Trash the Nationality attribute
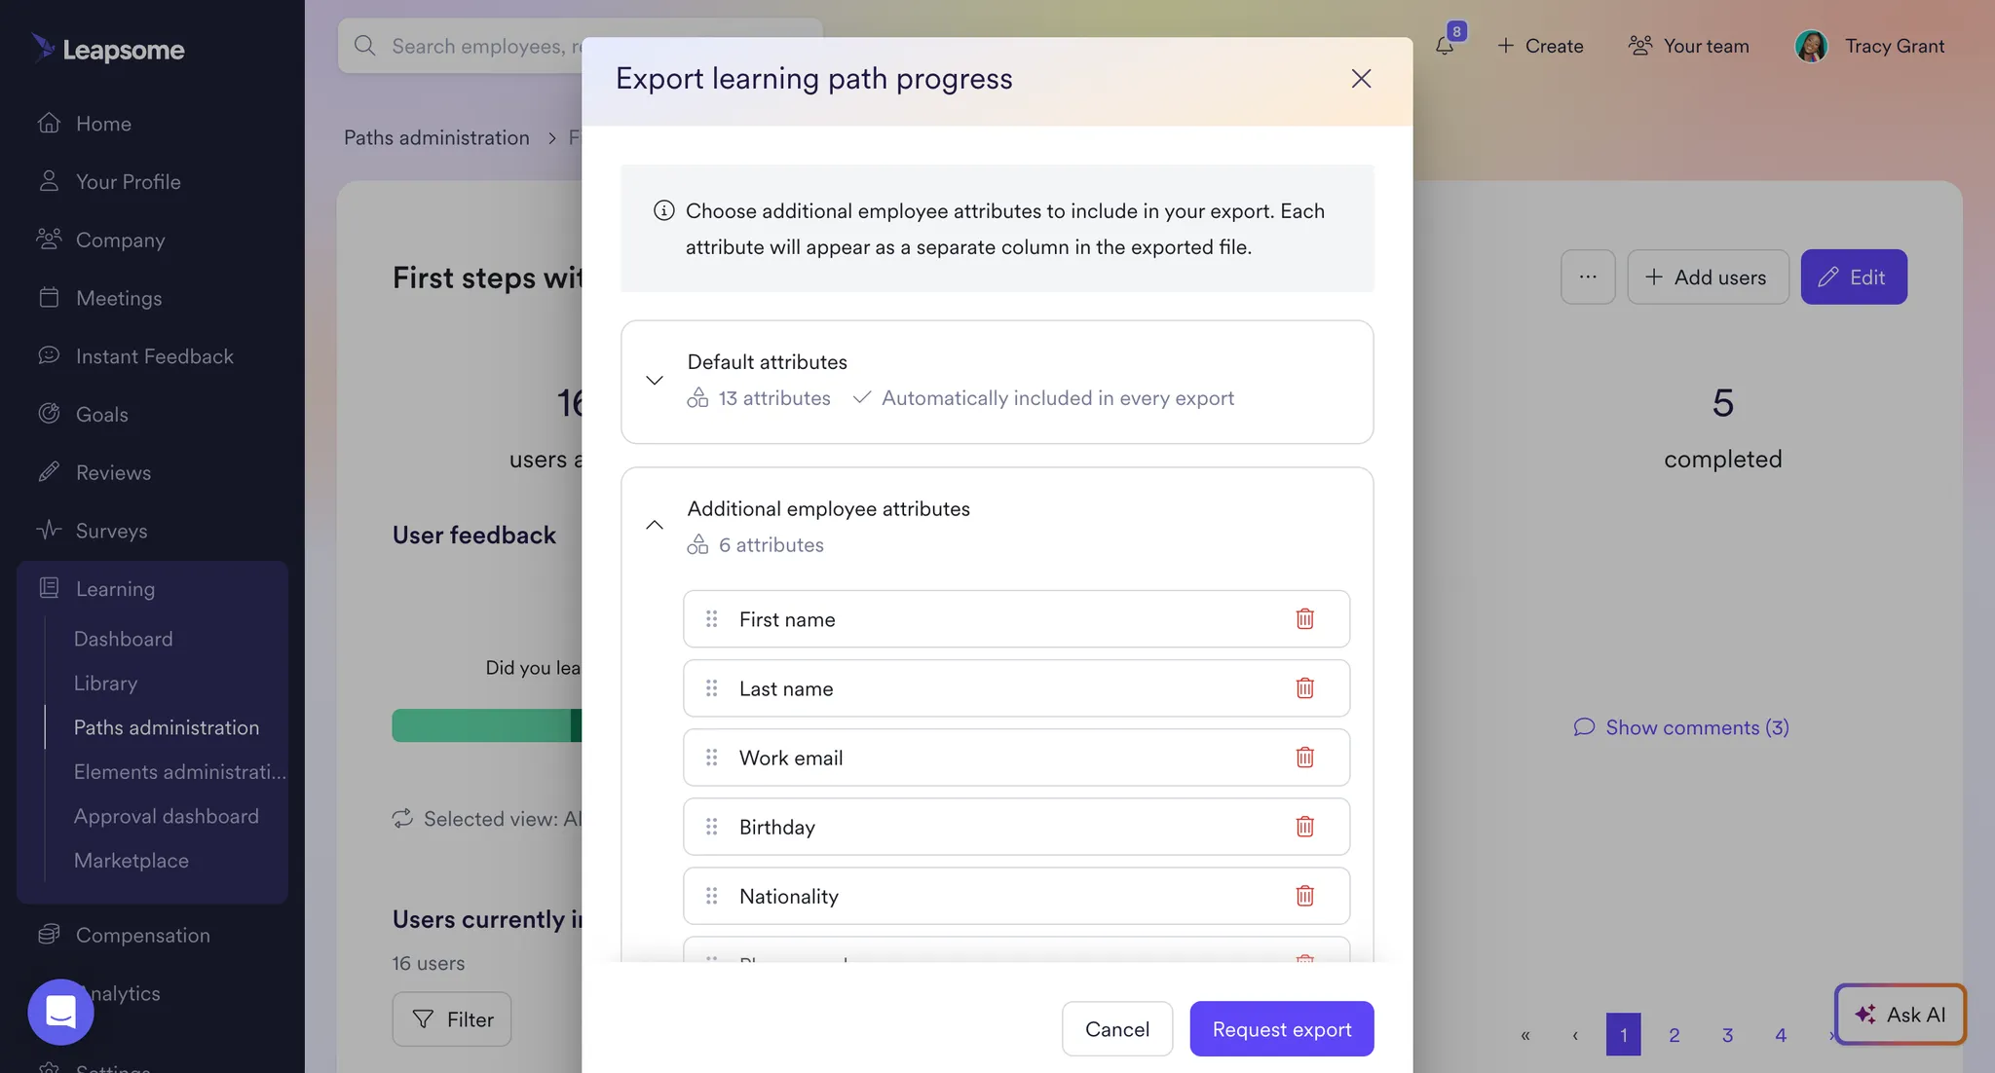Image resolution: width=1995 pixels, height=1073 pixels. (1304, 896)
